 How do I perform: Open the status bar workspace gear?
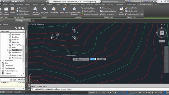click(144, 93)
